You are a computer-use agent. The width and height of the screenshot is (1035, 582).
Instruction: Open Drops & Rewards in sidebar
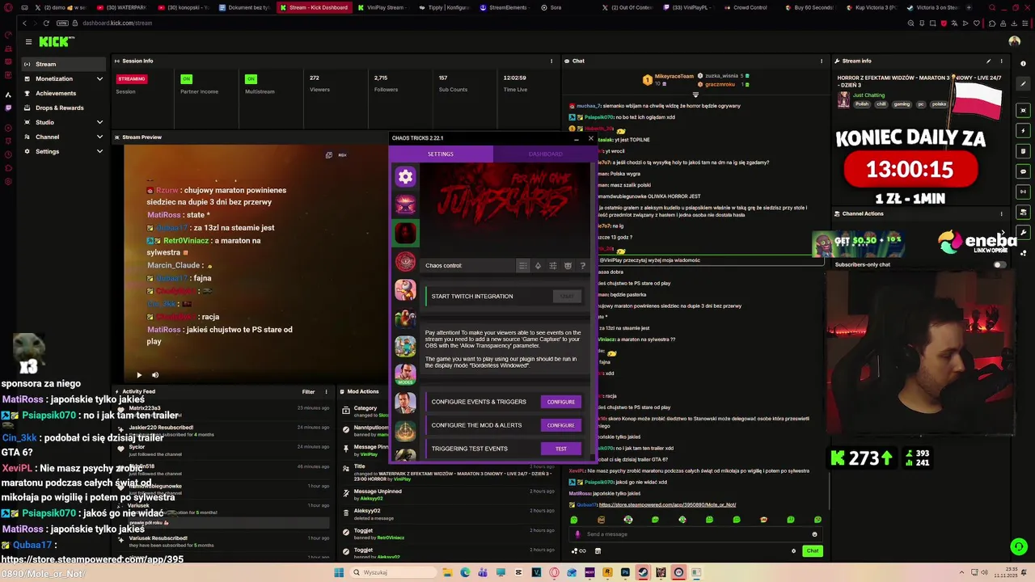pyautogui.click(x=64, y=108)
